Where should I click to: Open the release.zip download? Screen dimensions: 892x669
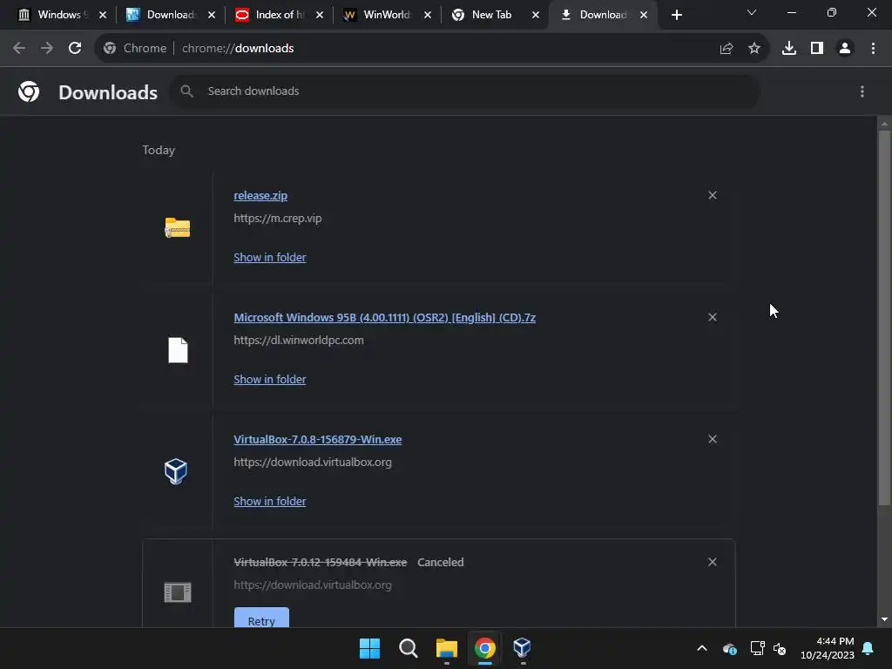(x=260, y=195)
